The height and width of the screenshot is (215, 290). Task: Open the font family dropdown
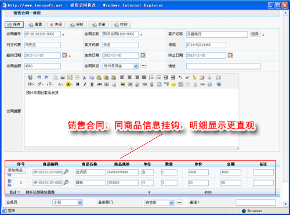41,84
